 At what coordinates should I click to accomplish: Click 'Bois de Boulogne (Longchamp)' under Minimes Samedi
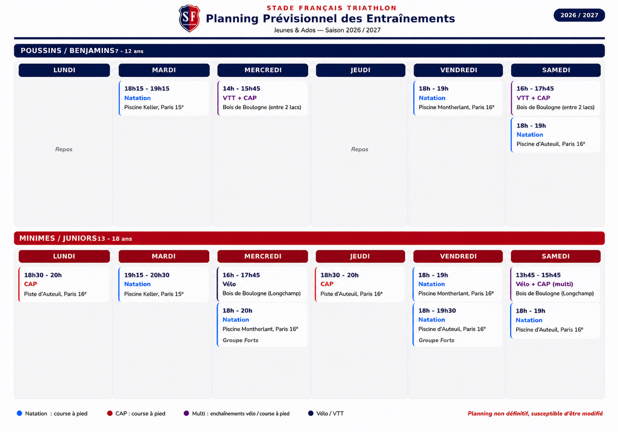(x=555, y=293)
